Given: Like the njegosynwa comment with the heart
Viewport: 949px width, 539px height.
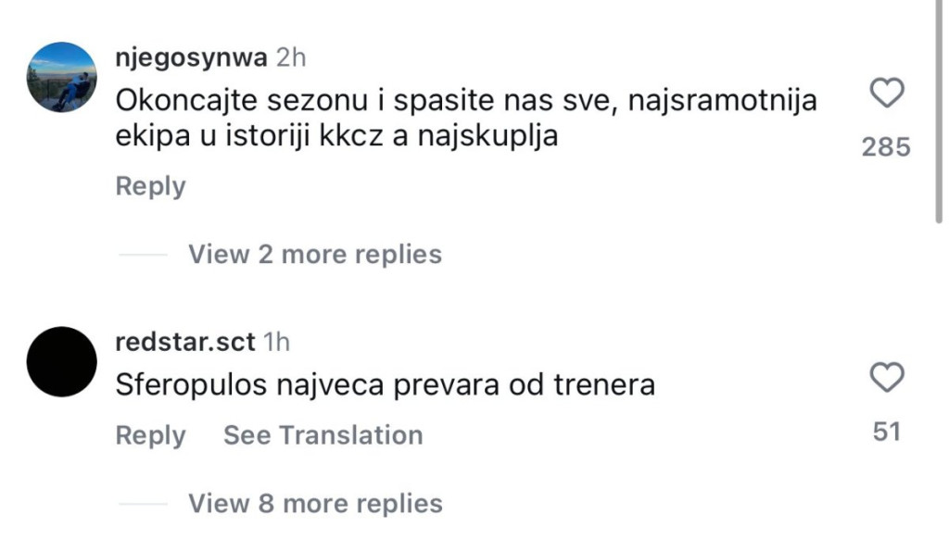Looking at the screenshot, I should point(888,93).
